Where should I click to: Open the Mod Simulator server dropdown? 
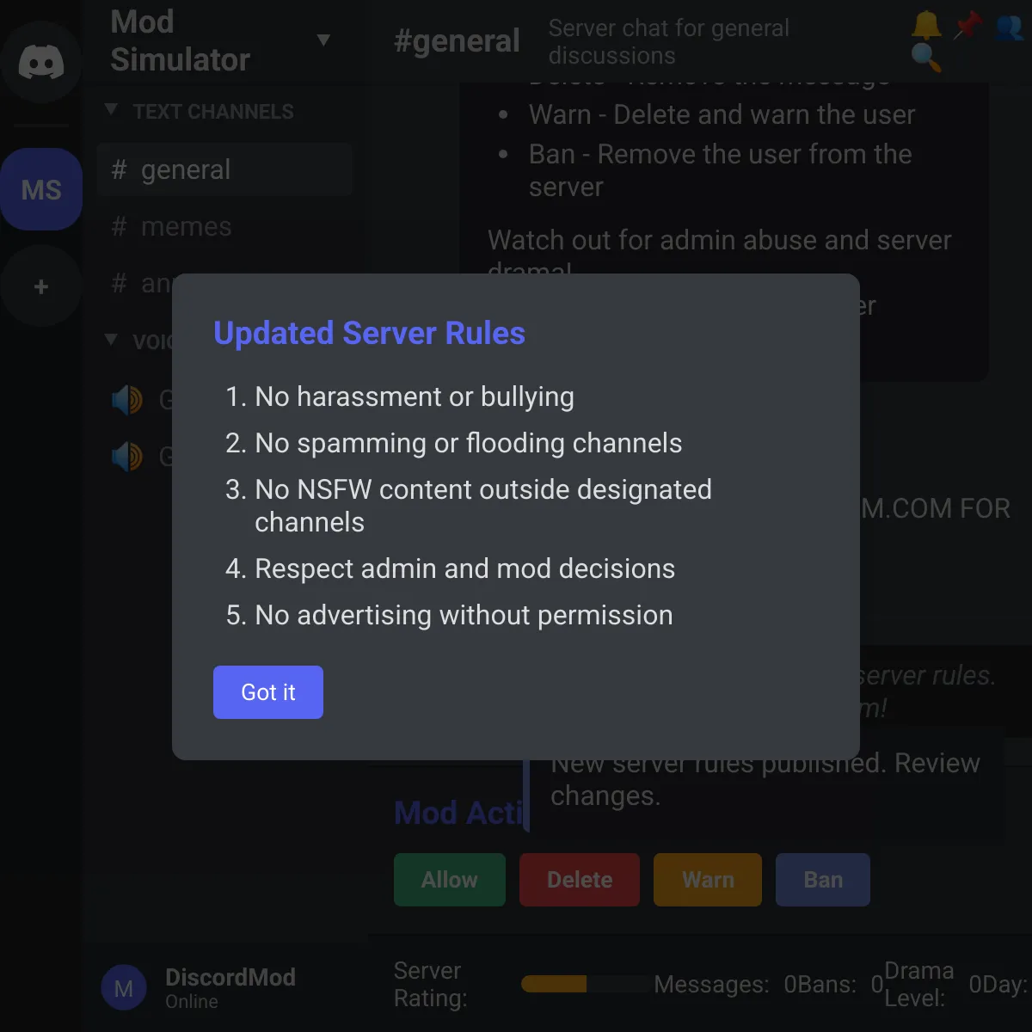click(324, 40)
